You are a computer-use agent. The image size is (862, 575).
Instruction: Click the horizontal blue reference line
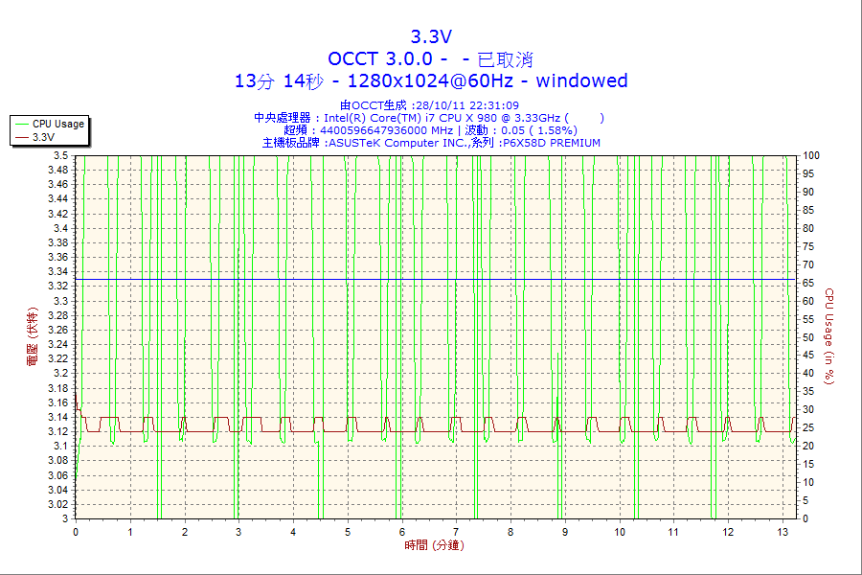[436, 280]
